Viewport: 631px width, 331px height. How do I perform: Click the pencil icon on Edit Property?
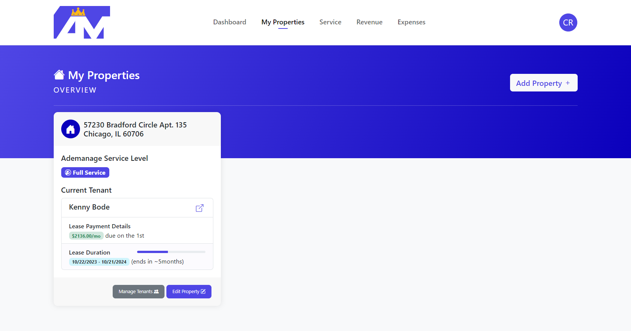[x=203, y=292]
